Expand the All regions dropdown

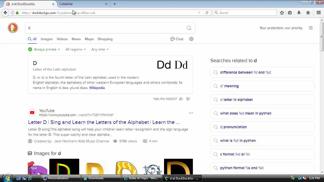pyautogui.click(x=75, y=49)
